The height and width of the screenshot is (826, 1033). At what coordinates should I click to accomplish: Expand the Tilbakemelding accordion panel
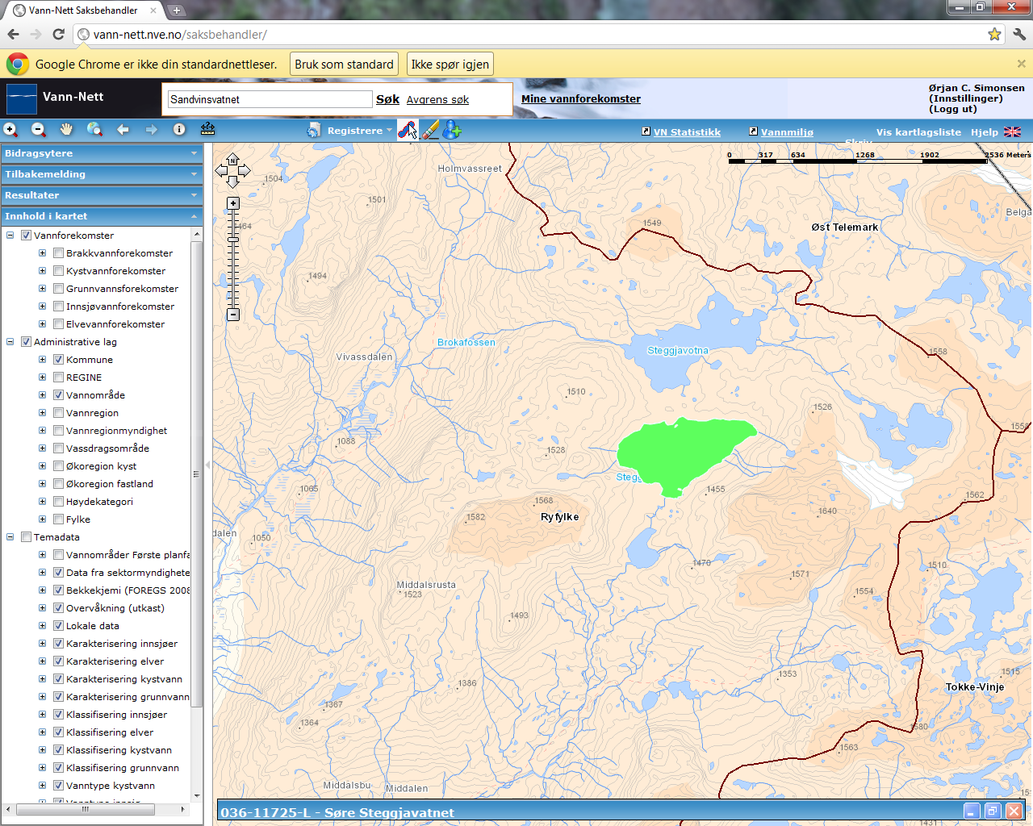(101, 174)
